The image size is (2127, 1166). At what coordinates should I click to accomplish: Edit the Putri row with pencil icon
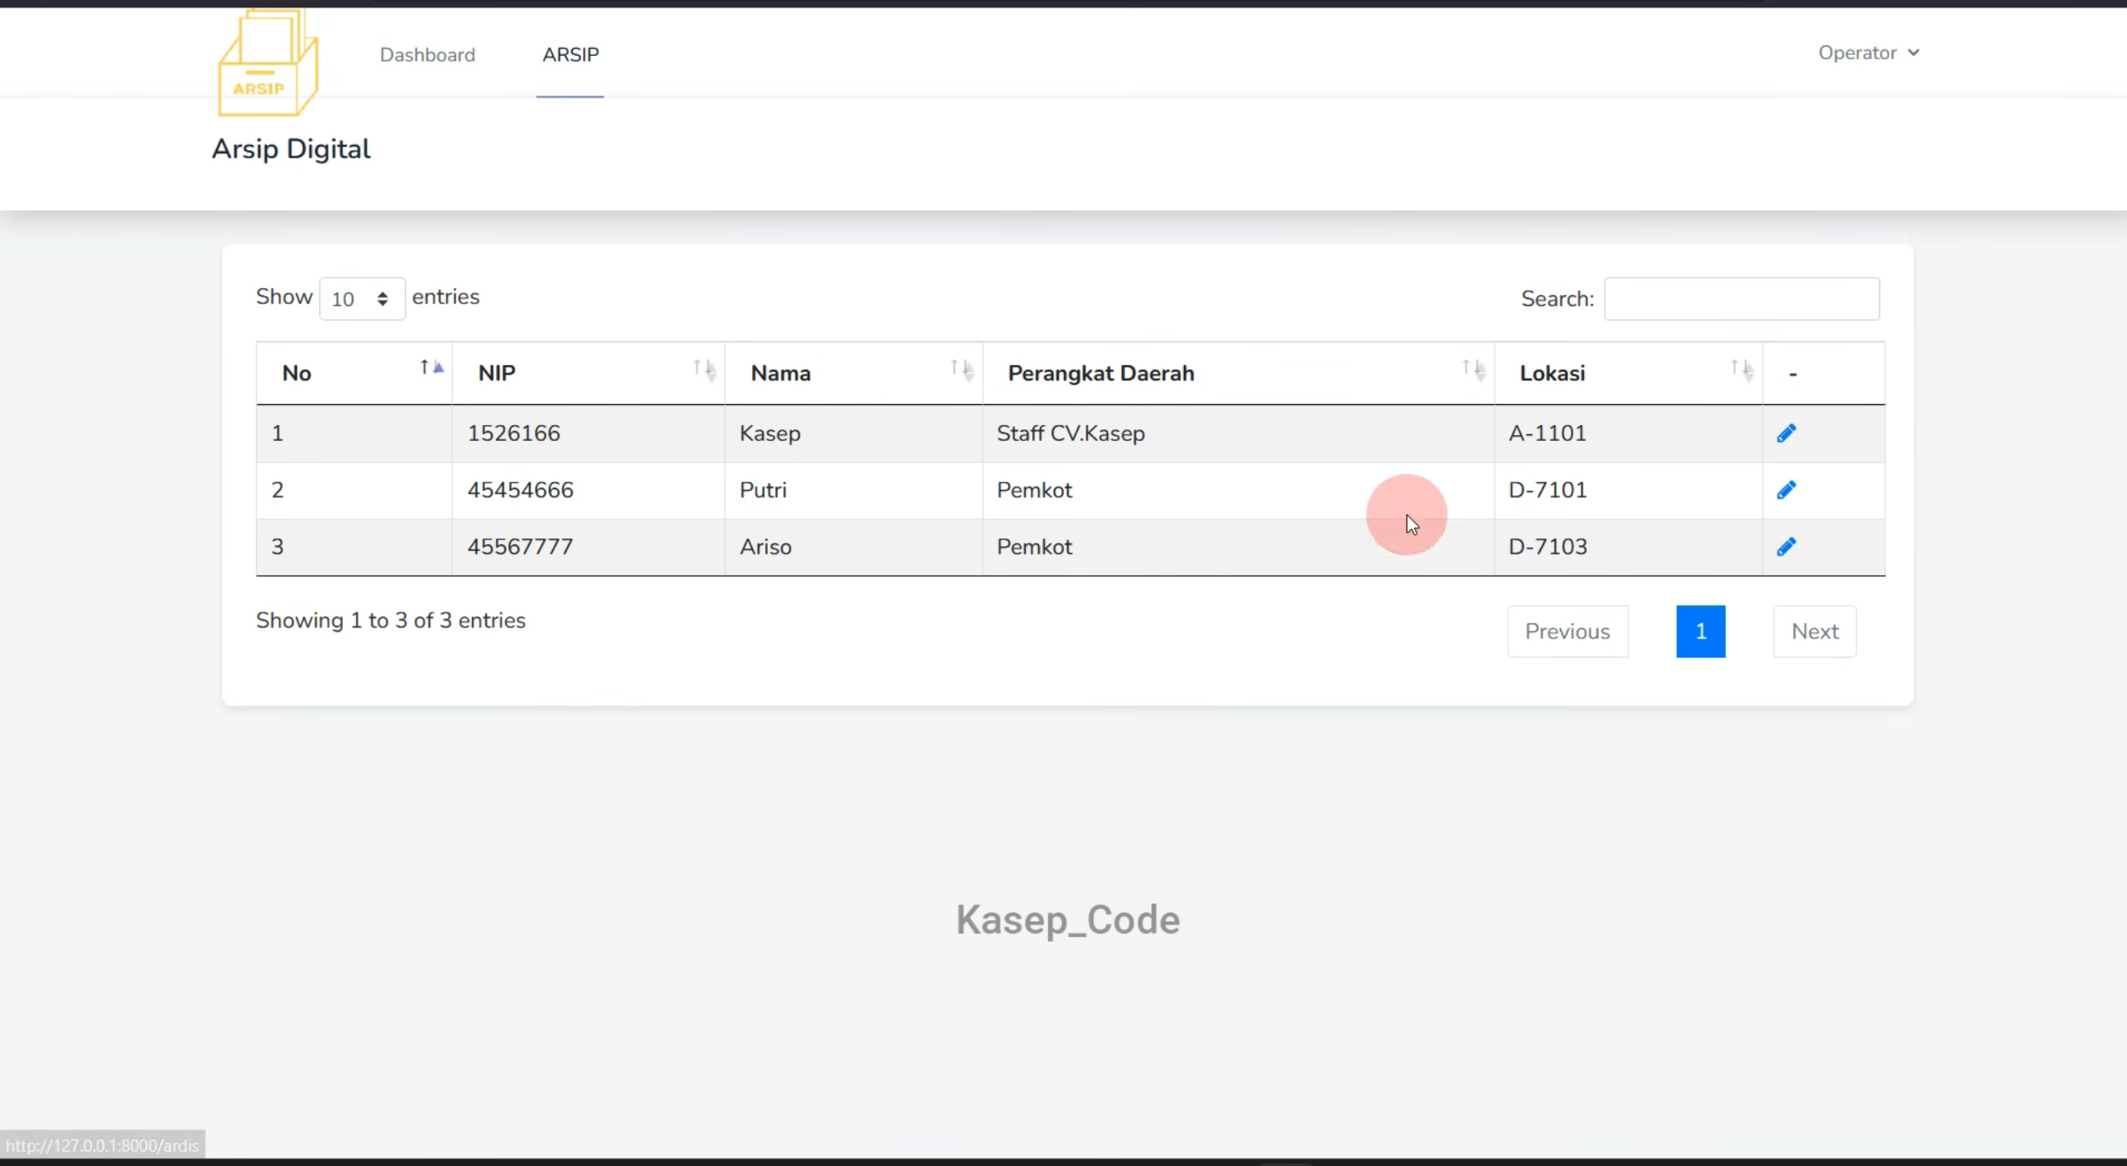pos(1785,490)
